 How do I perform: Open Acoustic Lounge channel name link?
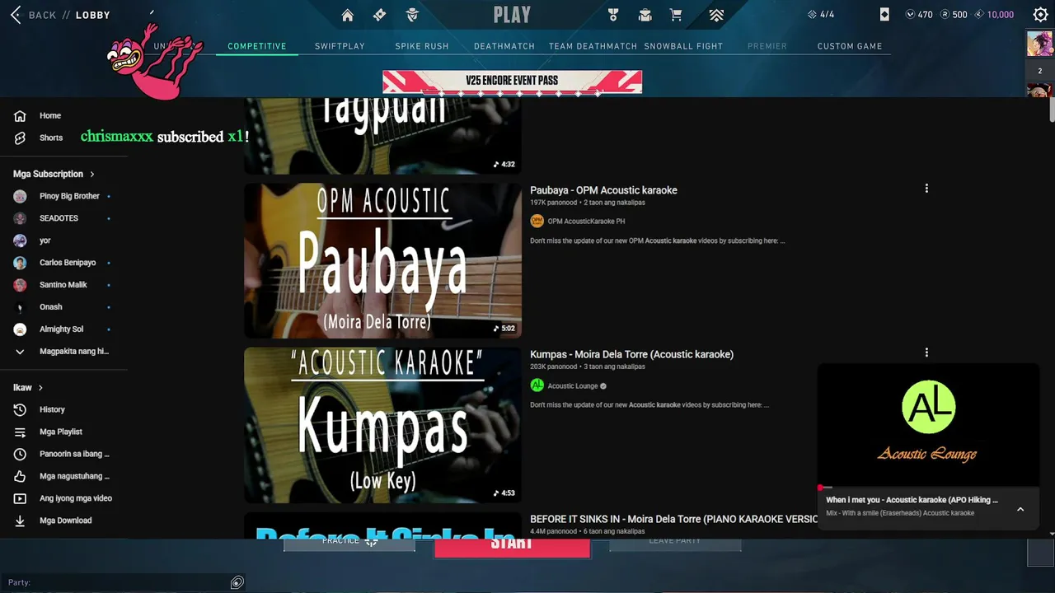click(573, 385)
